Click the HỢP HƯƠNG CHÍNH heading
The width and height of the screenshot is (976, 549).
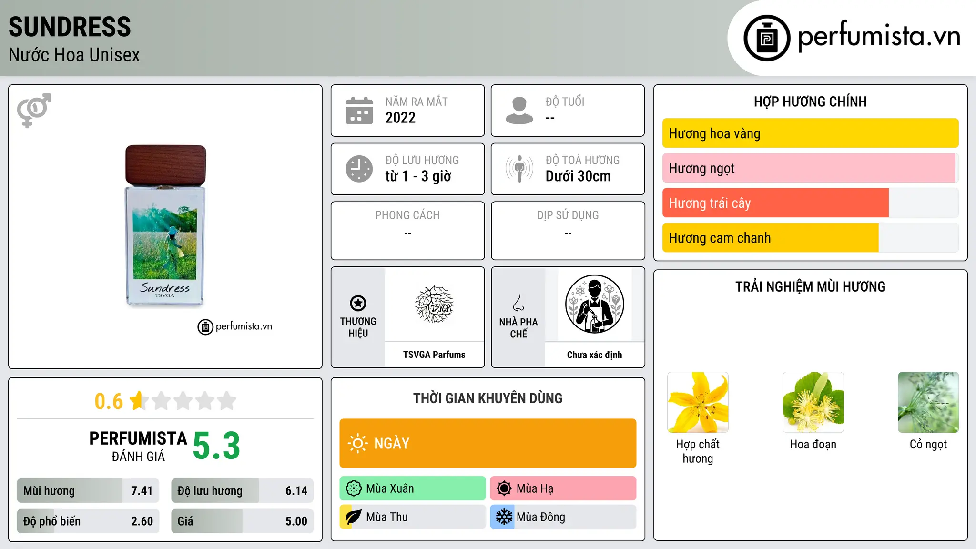[810, 102]
